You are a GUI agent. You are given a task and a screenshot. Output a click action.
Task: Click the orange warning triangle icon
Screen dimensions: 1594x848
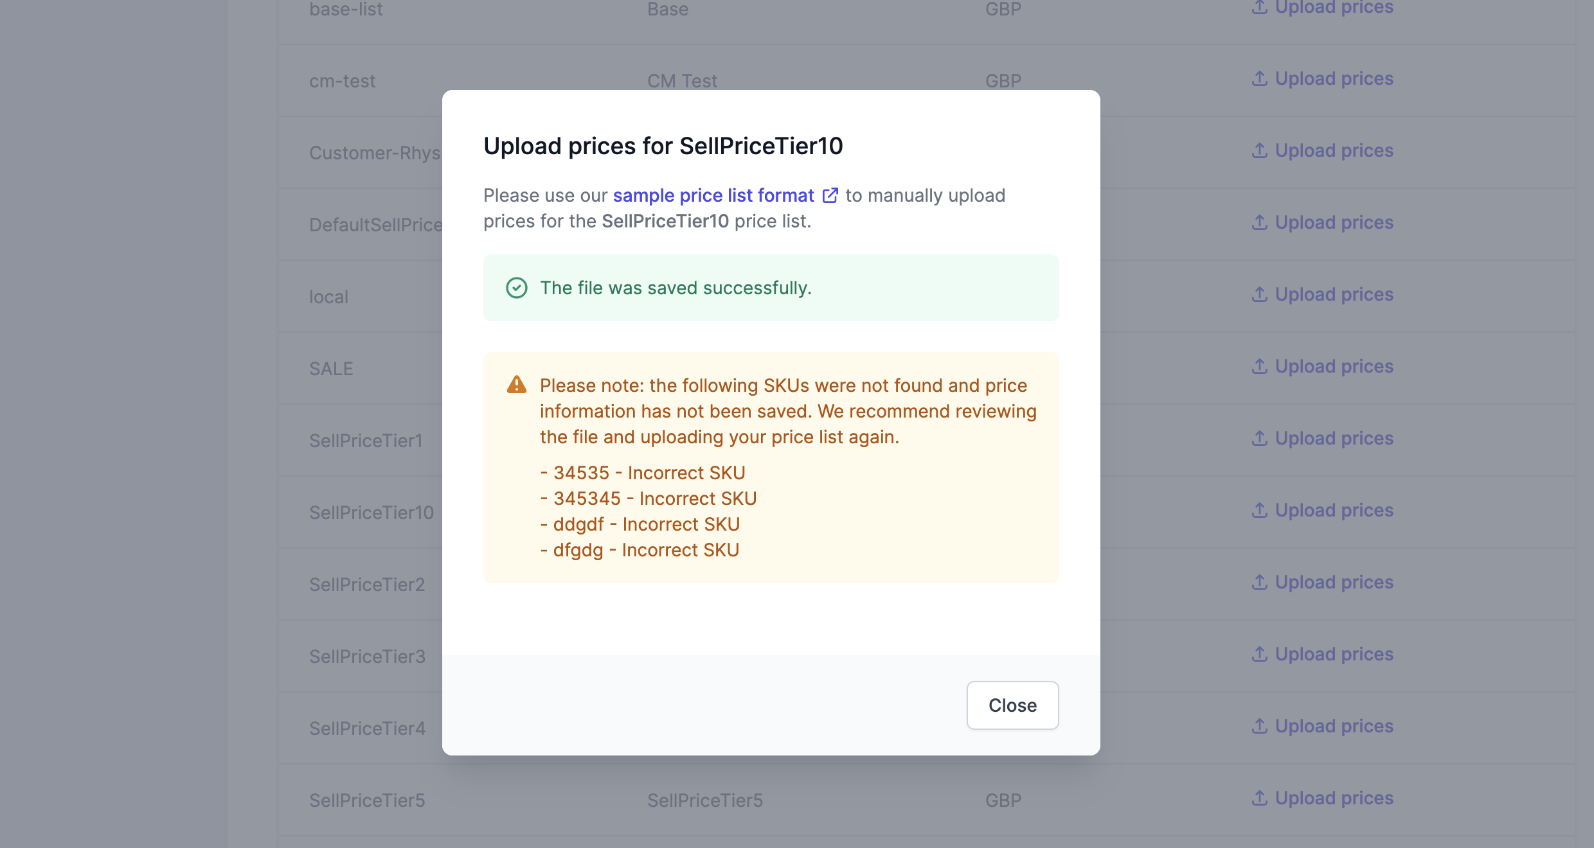point(517,385)
